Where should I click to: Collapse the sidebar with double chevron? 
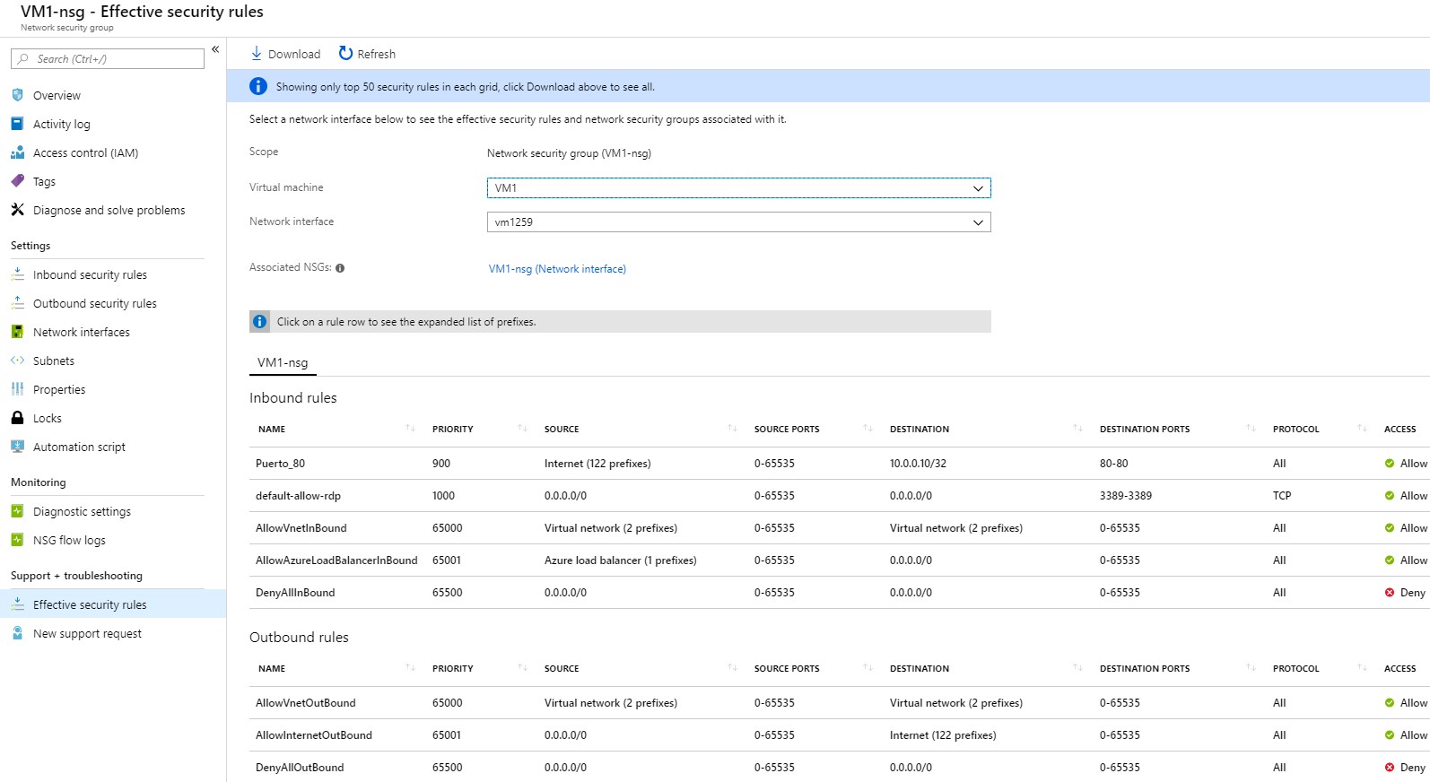click(x=215, y=49)
